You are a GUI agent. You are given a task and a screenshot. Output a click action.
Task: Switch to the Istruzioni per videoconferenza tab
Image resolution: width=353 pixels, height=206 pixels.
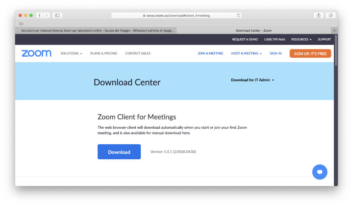coord(96,31)
